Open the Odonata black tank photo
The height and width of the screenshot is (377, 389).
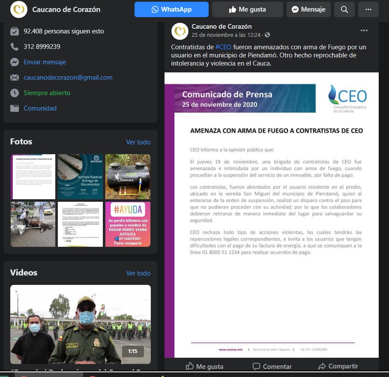pyautogui.click(x=128, y=177)
